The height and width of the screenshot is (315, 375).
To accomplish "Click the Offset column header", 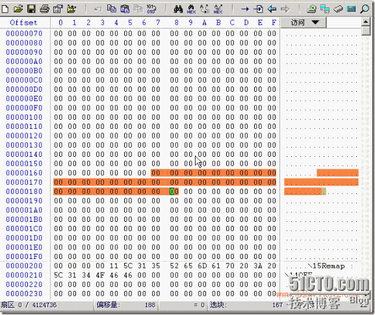I will (x=23, y=23).
